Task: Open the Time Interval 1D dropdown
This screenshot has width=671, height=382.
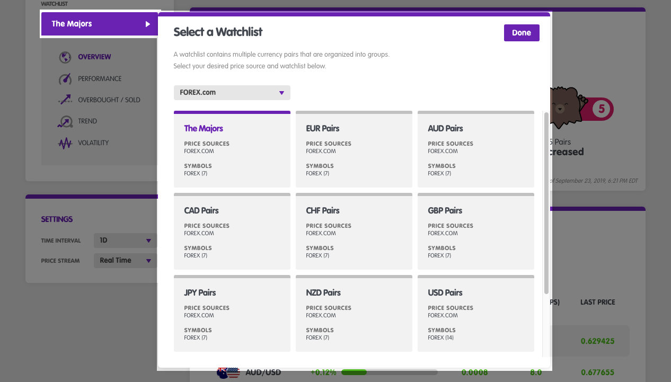Action: (125, 241)
